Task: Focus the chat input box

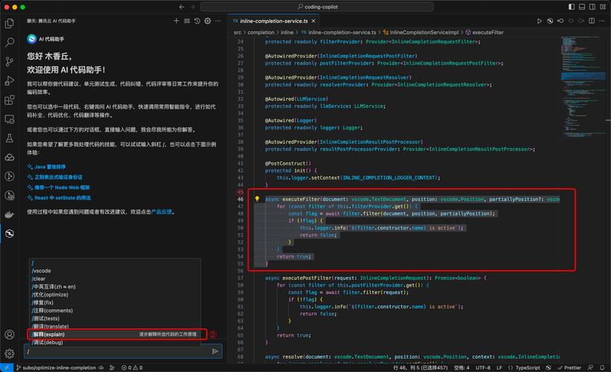Action: 123,351
